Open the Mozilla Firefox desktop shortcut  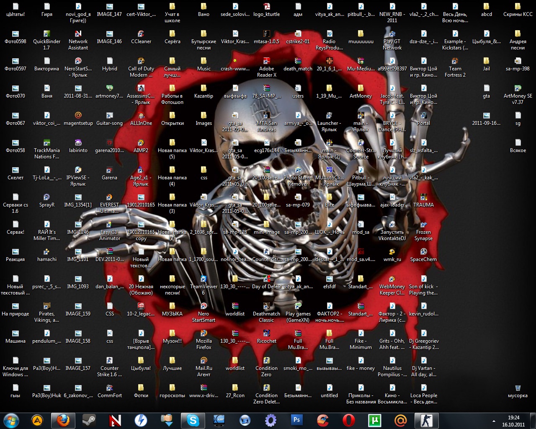(x=204, y=340)
